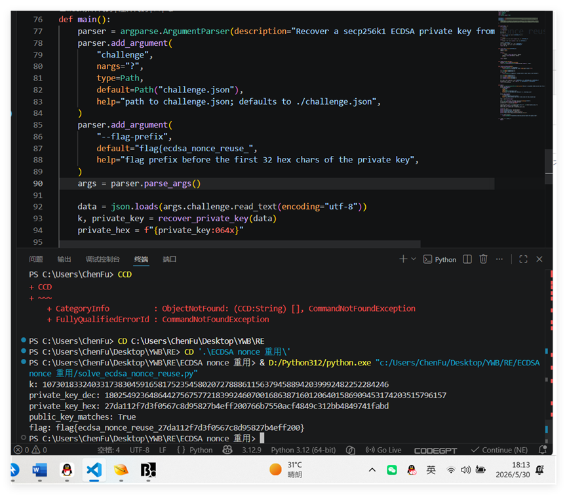Screen dimensions: 567x495
Task: Open Windows notification bell in tray
Action: [540, 470]
